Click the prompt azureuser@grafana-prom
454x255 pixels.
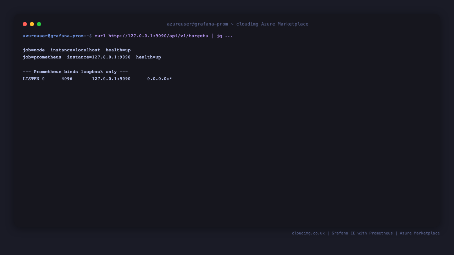click(53, 36)
